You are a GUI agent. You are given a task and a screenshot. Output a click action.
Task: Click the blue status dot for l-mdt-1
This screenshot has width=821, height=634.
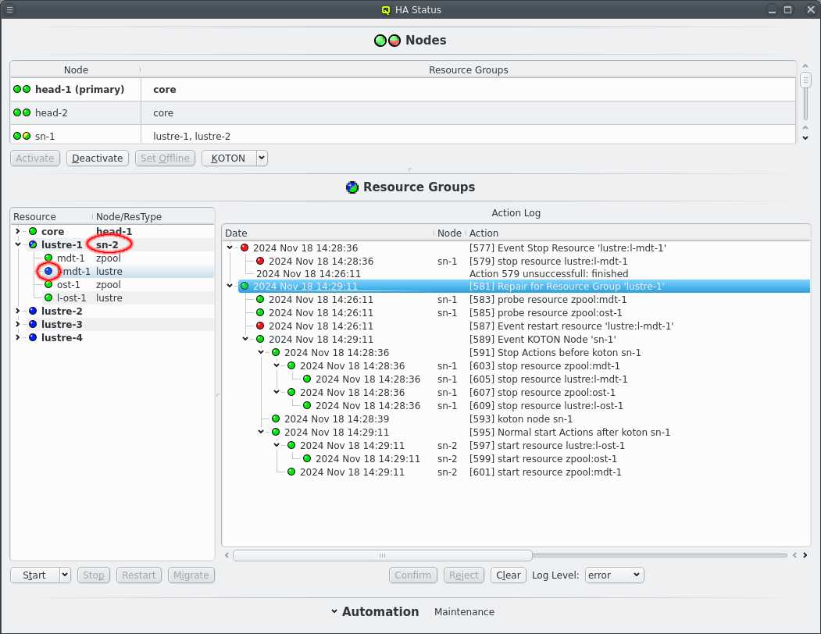click(x=48, y=271)
